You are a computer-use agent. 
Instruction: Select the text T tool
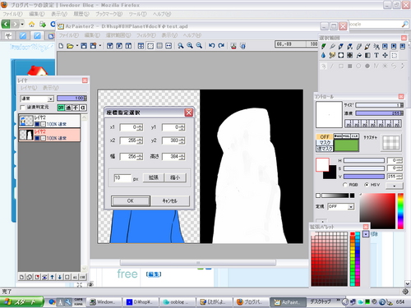(x=376, y=55)
